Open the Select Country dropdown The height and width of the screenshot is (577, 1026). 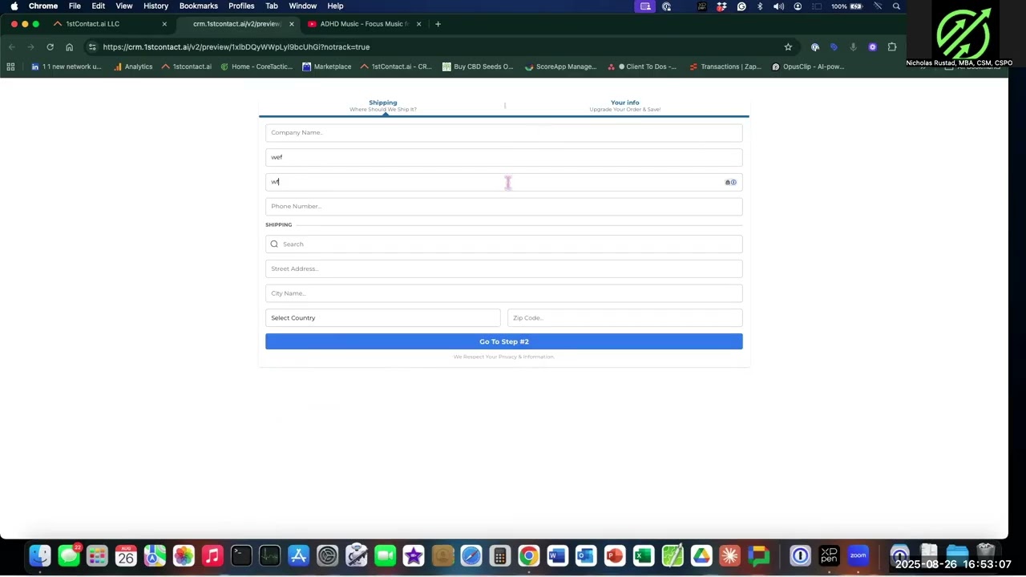click(383, 318)
